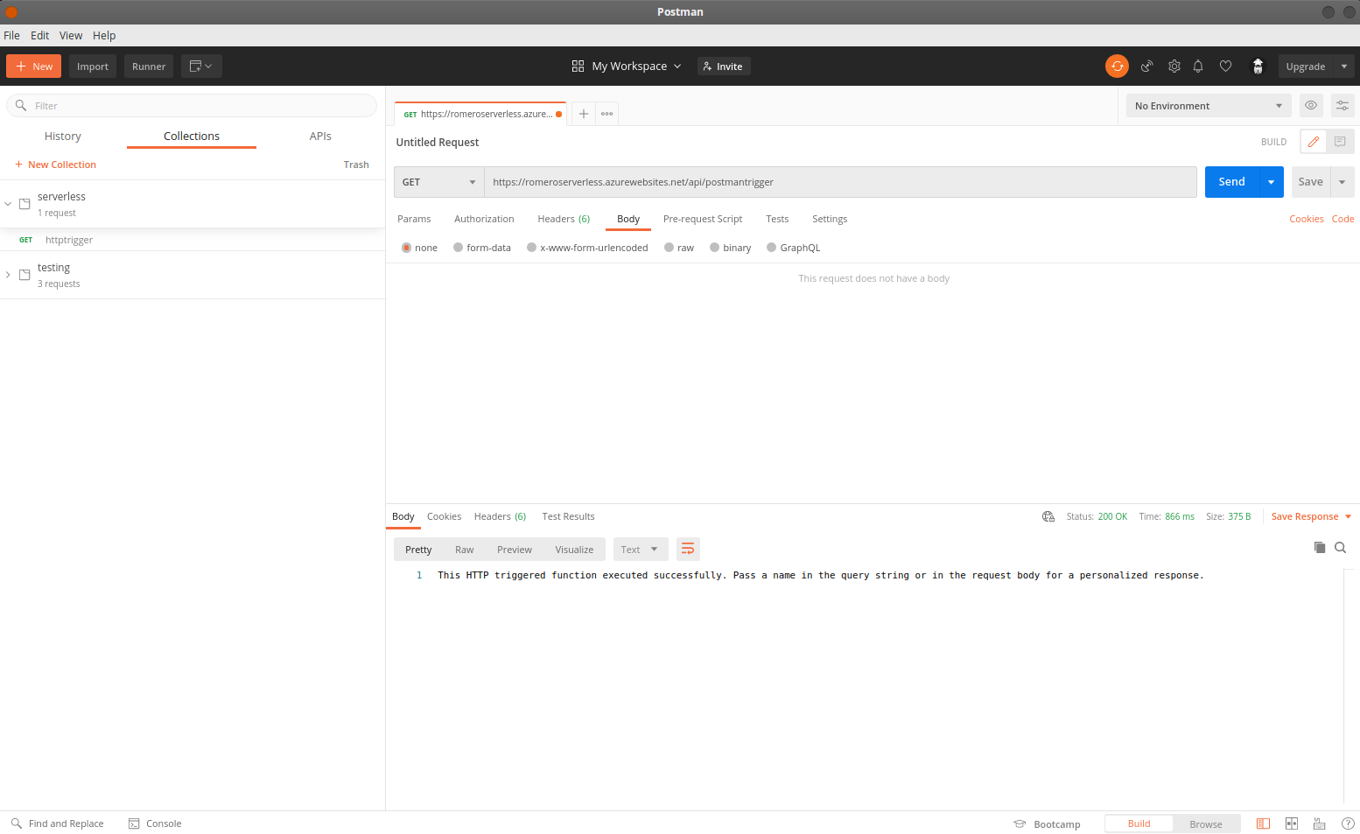Open the Console panel
This screenshot has height=834, width=1360.
[155, 824]
